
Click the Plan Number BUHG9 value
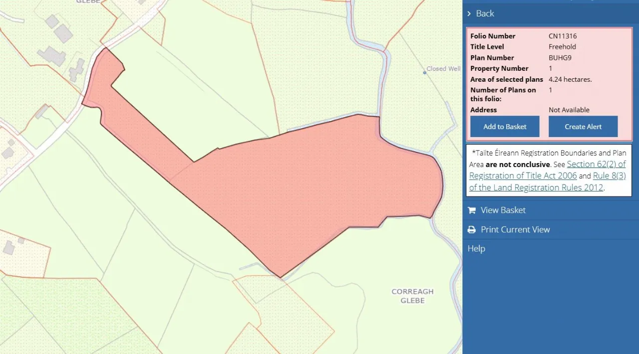click(x=560, y=58)
